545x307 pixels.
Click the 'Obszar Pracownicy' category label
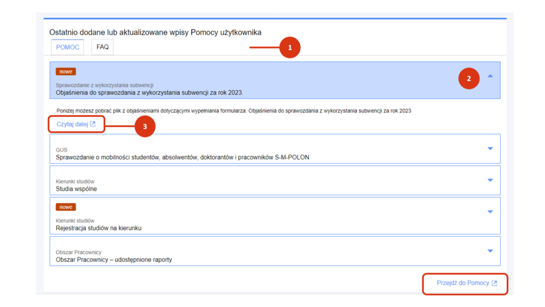[79, 252]
